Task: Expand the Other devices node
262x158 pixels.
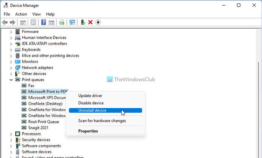Action: click(x=11, y=74)
